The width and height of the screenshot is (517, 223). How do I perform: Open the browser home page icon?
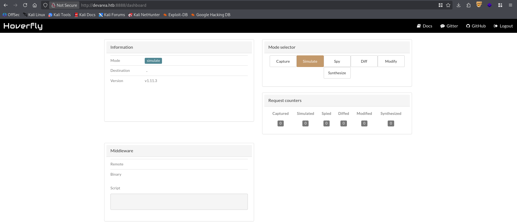[35, 5]
